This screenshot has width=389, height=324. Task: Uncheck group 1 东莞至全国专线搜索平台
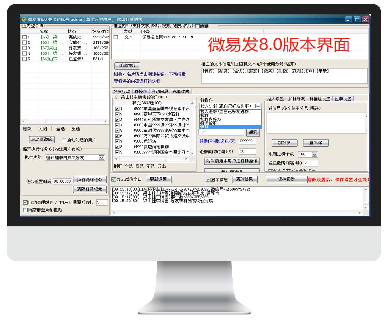point(117,109)
